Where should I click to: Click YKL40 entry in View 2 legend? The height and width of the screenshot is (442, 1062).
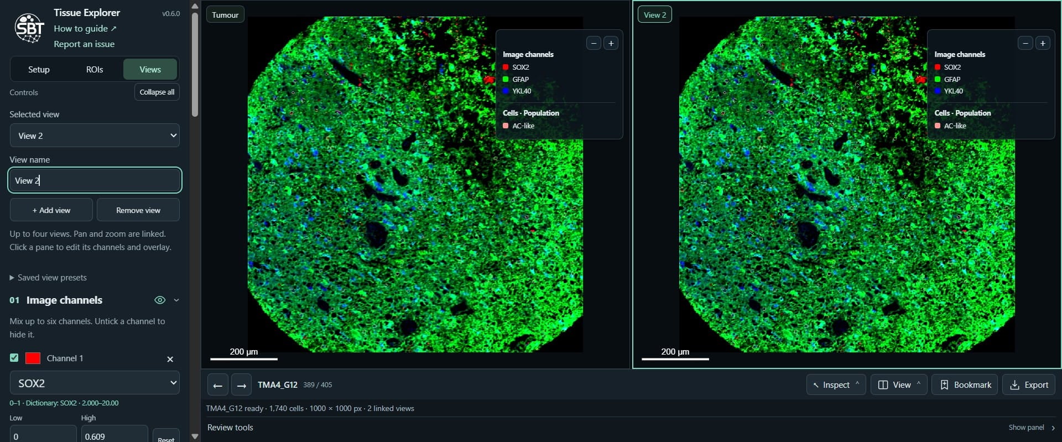[949, 91]
